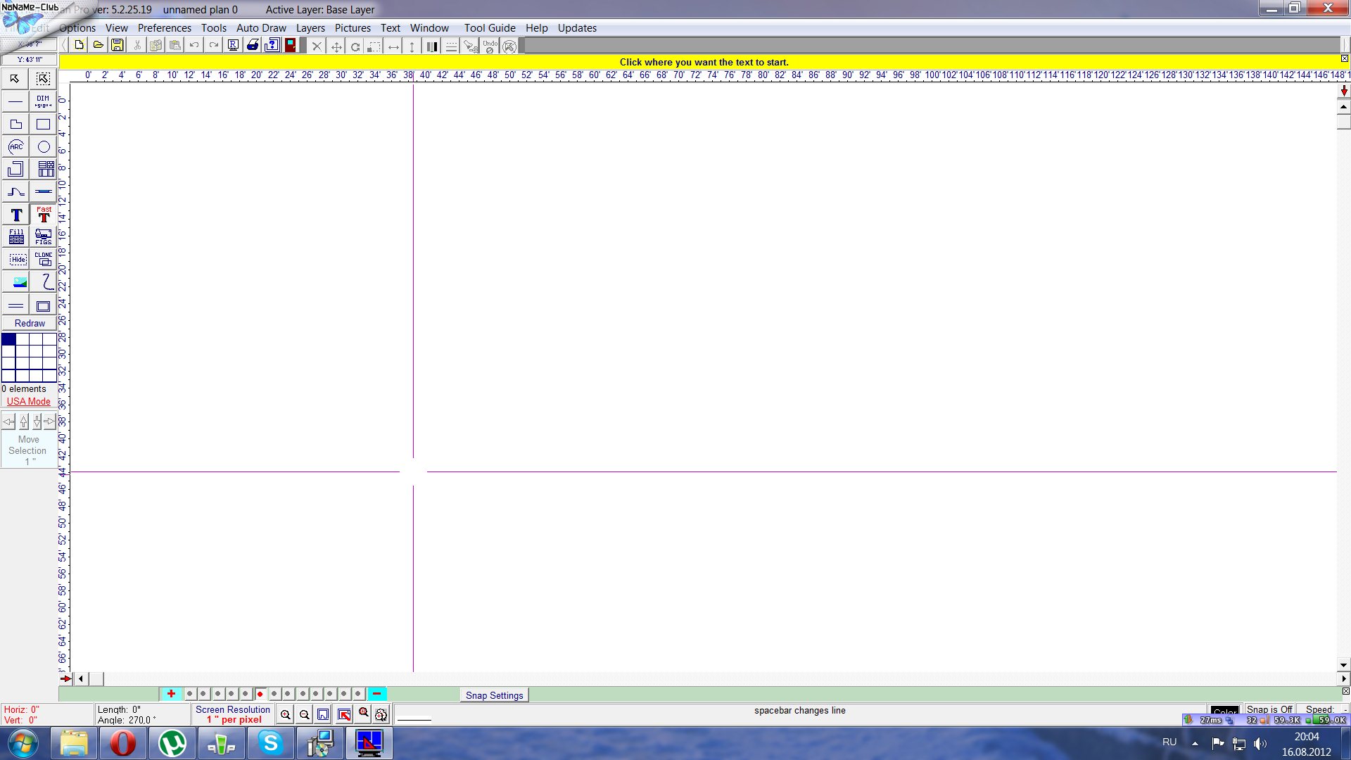Open Snap Settings
Screen dimensions: 1351x760
pos(494,695)
